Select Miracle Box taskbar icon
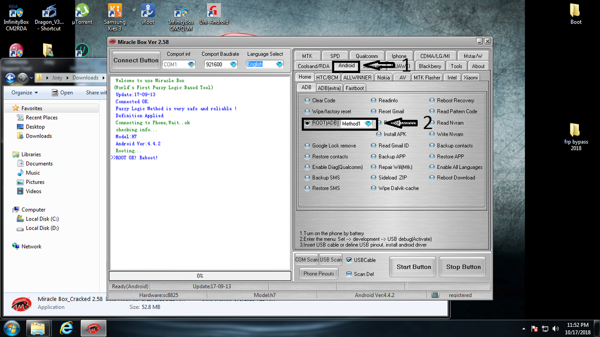 pyautogui.click(x=94, y=328)
